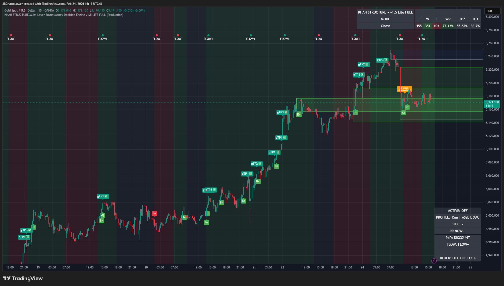
Task: Click the first FLOW- red dot marker
Action: click(x=11, y=35)
